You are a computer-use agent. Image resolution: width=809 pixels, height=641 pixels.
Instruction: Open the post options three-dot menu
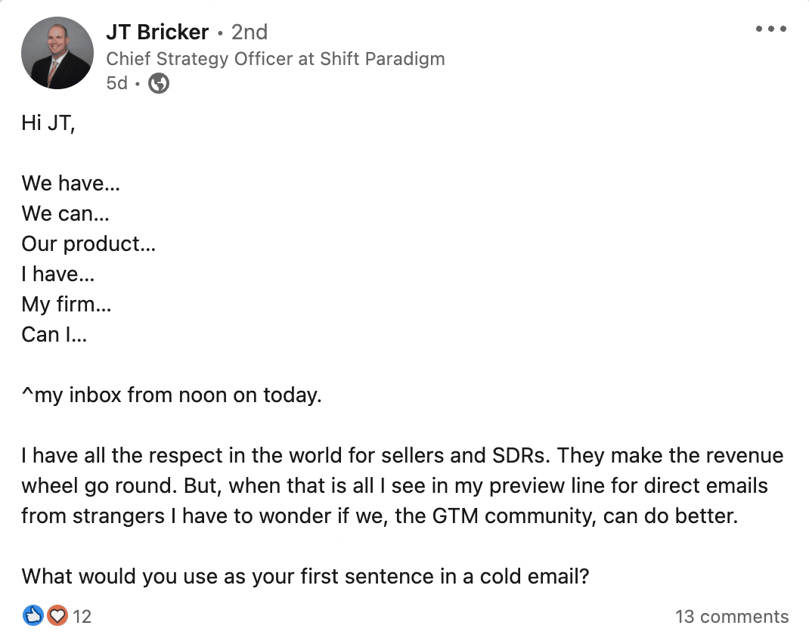771,29
